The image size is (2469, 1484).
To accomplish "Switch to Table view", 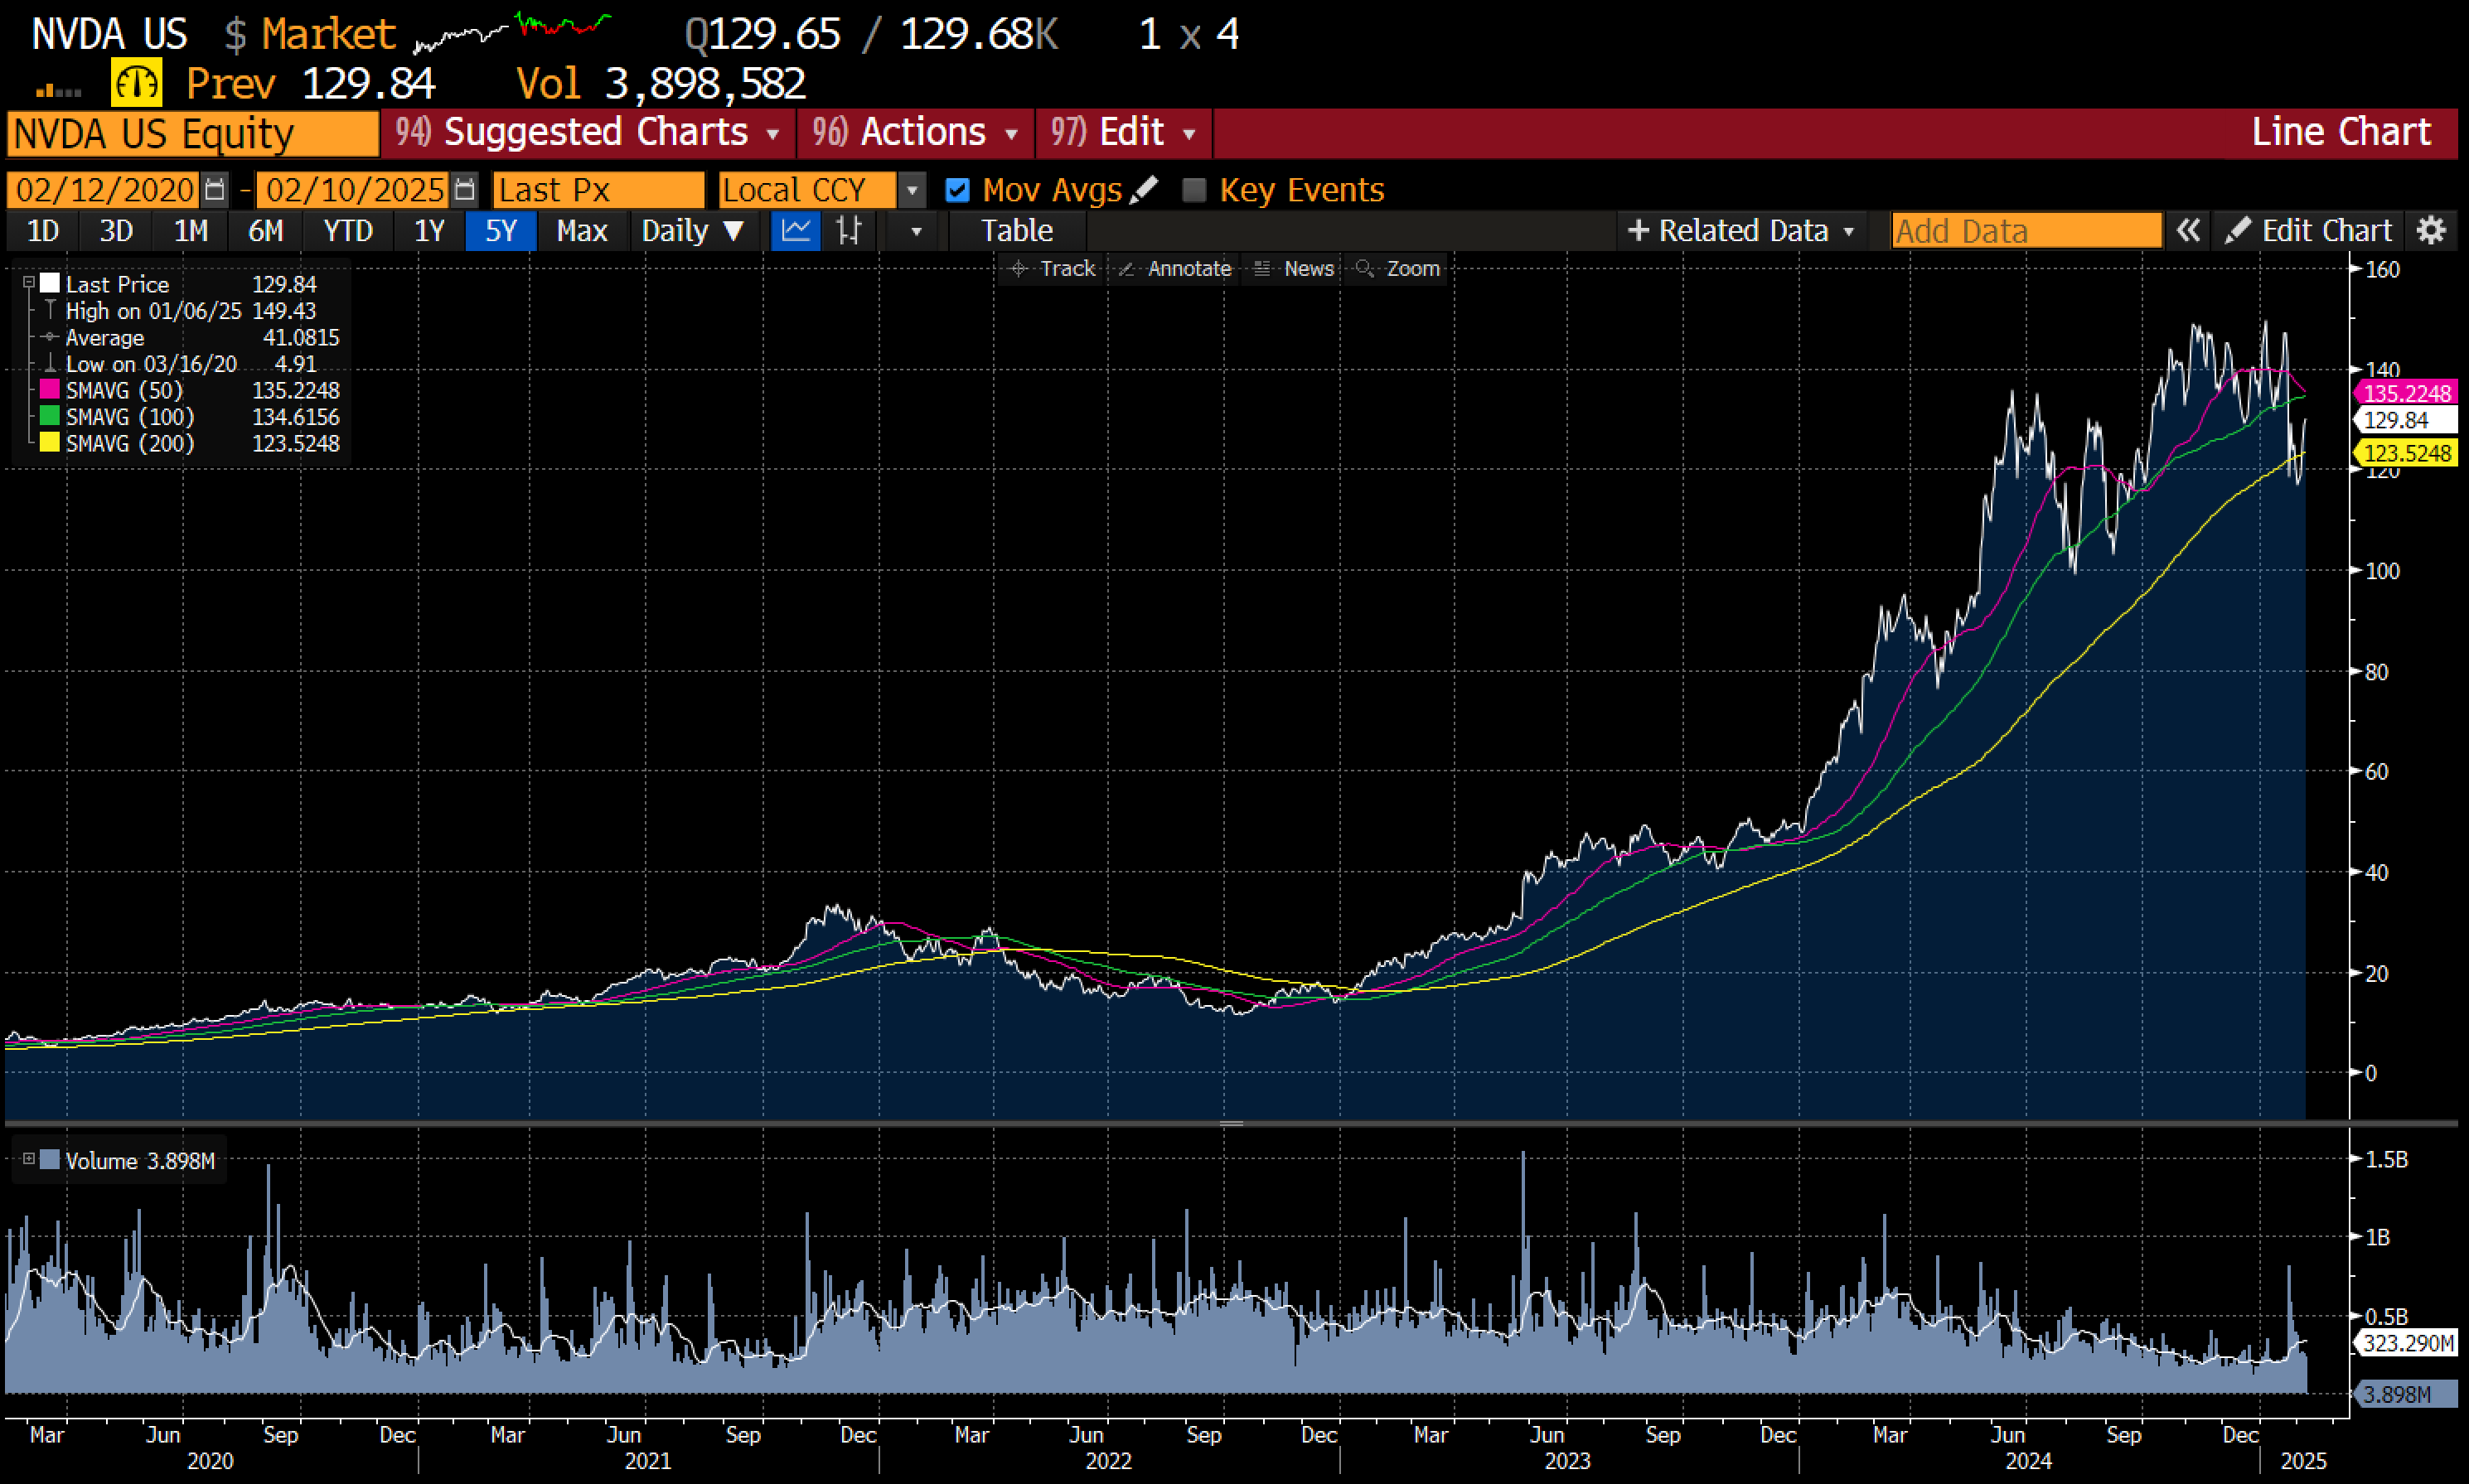I will [x=1016, y=231].
